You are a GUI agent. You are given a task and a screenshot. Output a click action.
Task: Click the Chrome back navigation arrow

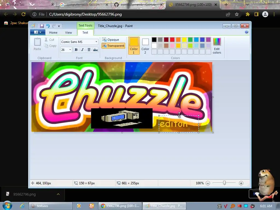tap(6, 14)
